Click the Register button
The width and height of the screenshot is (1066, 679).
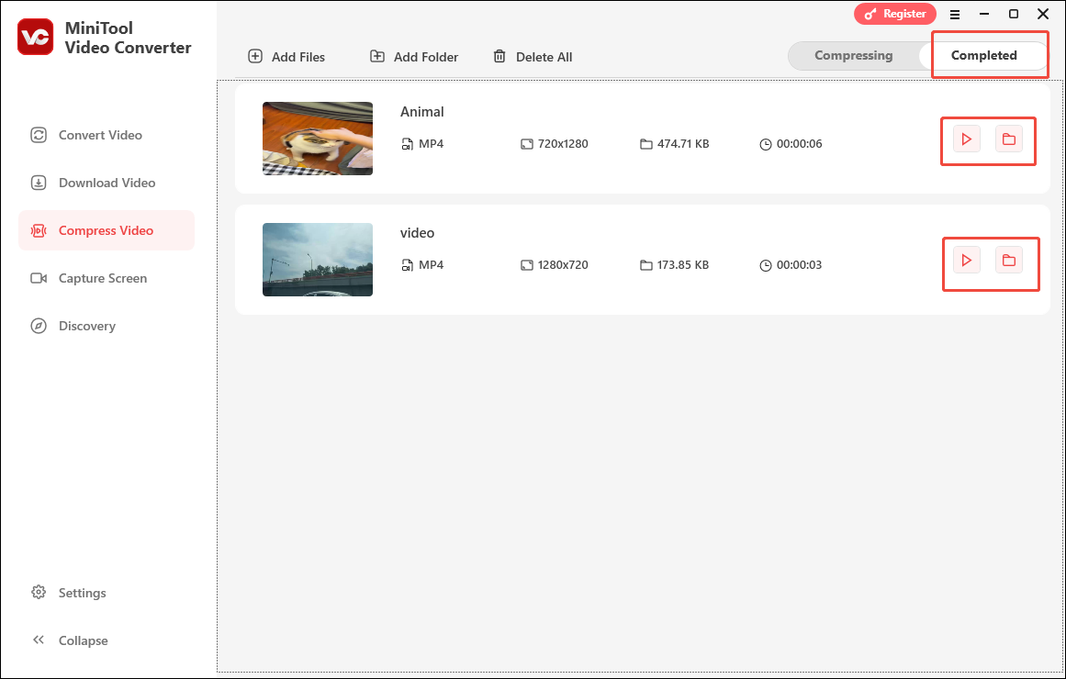click(894, 14)
